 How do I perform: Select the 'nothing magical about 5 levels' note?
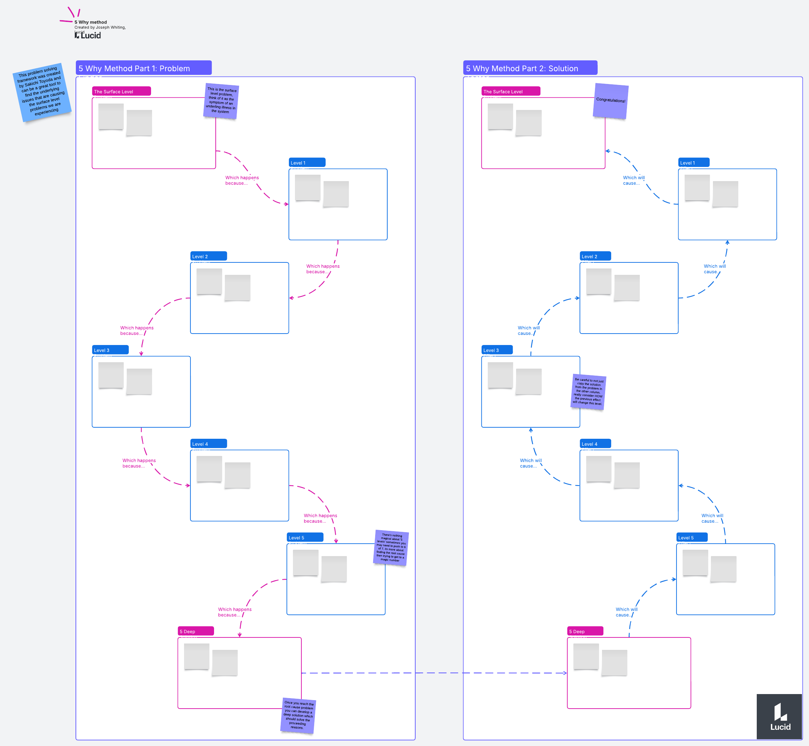pos(391,547)
